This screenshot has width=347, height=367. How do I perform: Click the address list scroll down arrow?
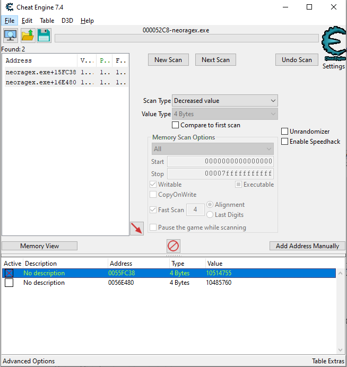tap(341, 350)
